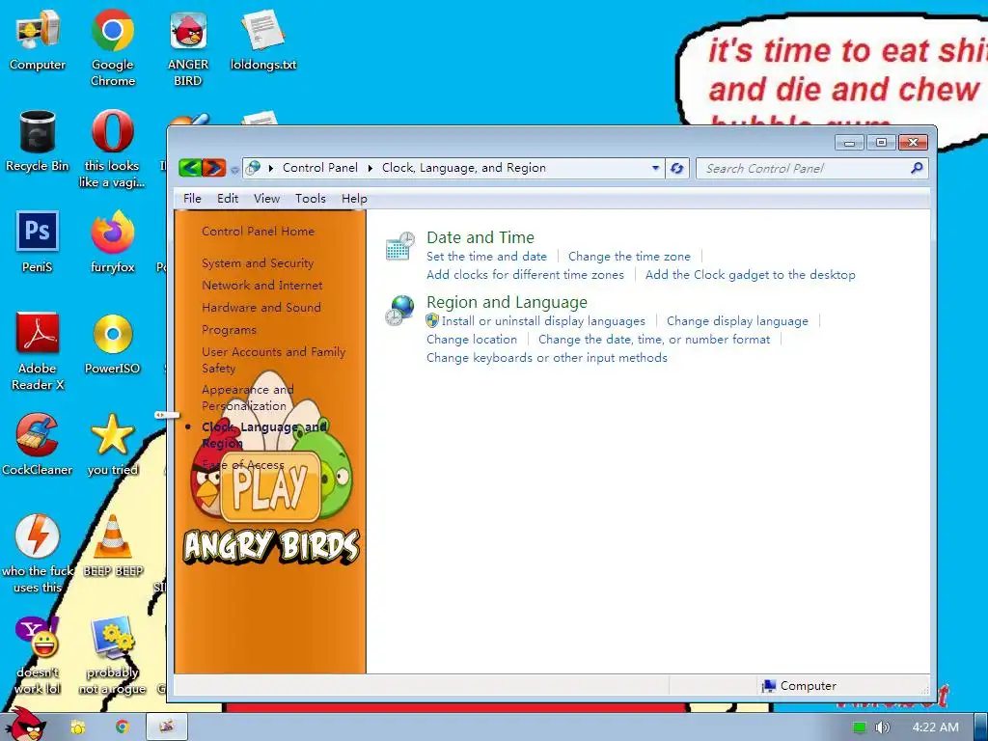Click the Region and Language heading

507,302
